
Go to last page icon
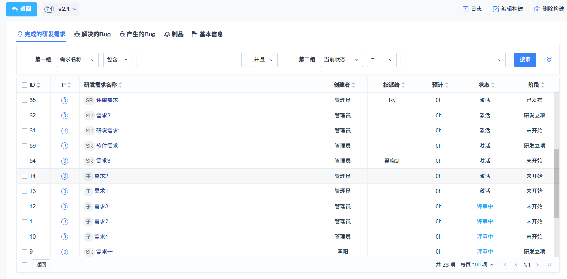coord(549,265)
